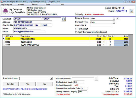Enable the Tax Exempt checkbox
Image resolution: width=136 pixels, height=98 pixels.
pyautogui.click(x=76, y=29)
